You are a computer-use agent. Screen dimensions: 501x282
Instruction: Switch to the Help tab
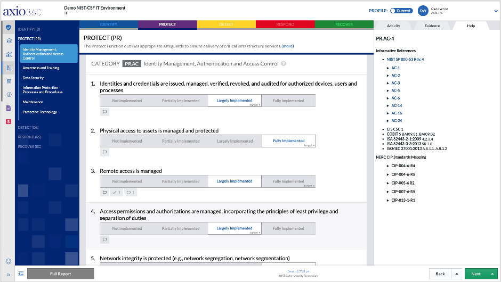(471, 26)
